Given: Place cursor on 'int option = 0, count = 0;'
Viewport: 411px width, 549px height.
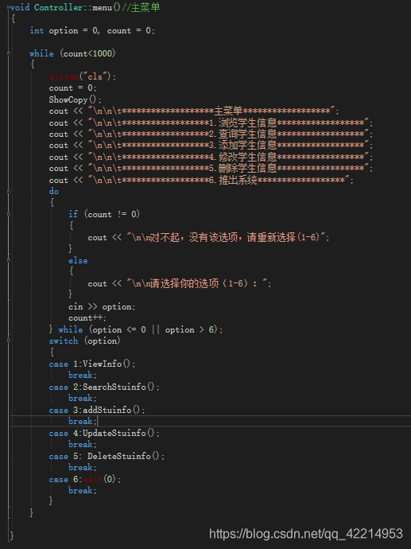Looking at the screenshot, I should (x=92, y=31).
